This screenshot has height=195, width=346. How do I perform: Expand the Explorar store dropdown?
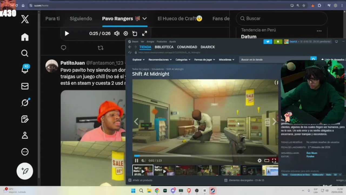138,60
